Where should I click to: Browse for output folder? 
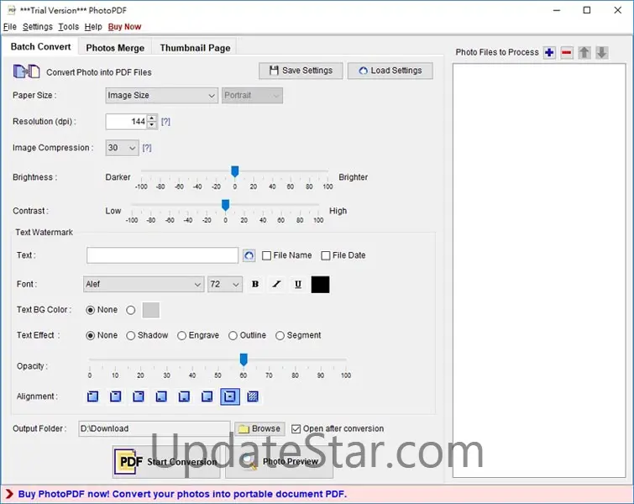coord(259,428)
